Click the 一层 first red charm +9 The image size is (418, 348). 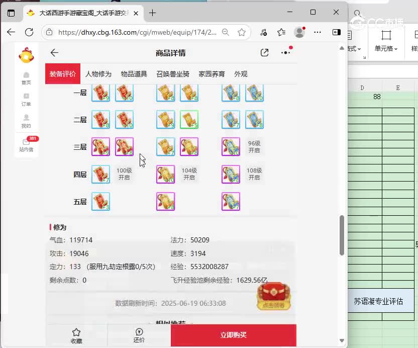101,93
